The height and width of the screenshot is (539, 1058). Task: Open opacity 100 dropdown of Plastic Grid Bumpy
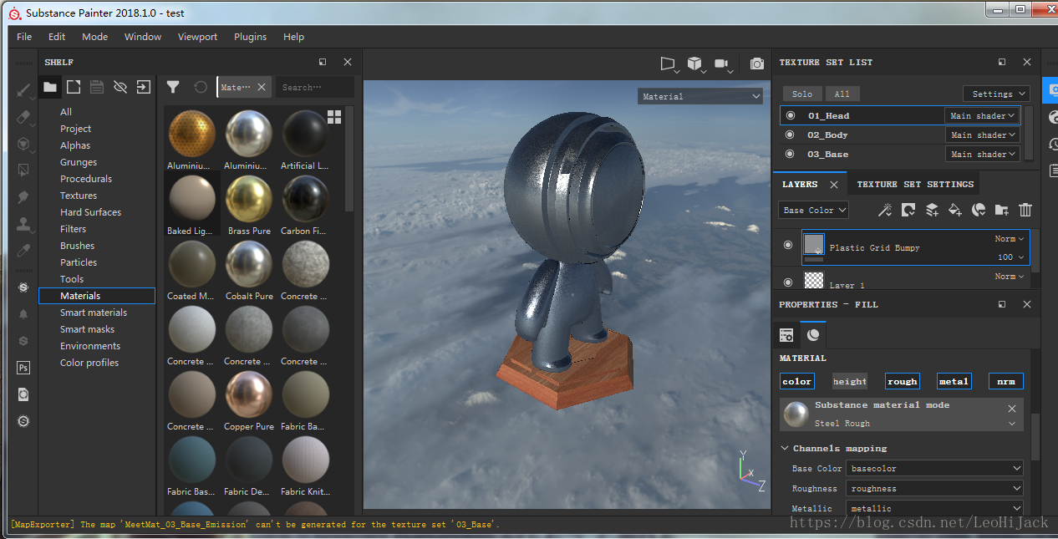click(1010, 257)
